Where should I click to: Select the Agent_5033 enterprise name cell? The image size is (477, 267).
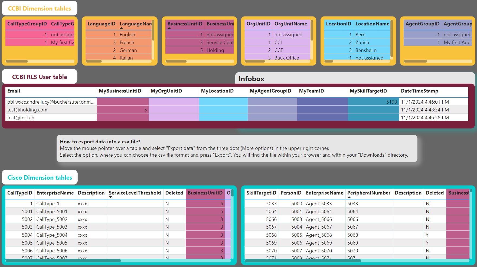click(325, 204)
